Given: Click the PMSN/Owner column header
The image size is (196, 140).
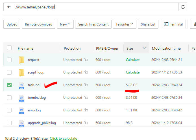Looking at the screenshot, I should [x=107, y=48].
